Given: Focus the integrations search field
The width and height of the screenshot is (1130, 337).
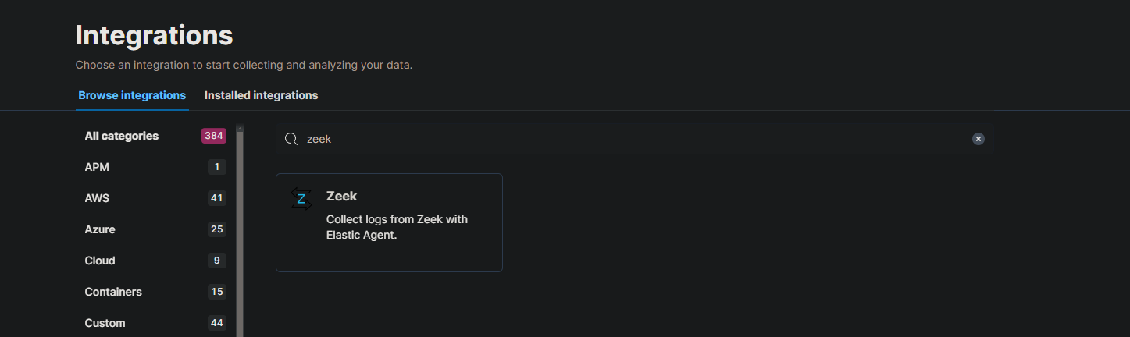Looking at the screenshot, I should 625,139.
